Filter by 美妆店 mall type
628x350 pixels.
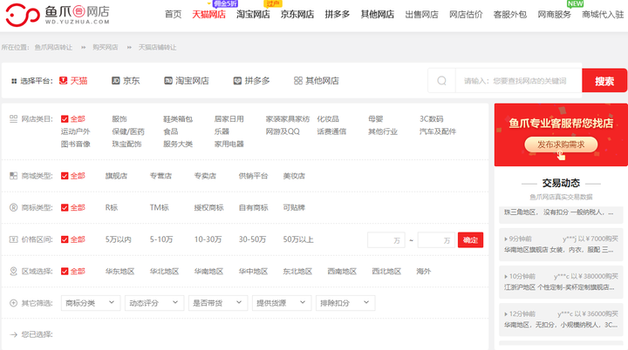294,176
